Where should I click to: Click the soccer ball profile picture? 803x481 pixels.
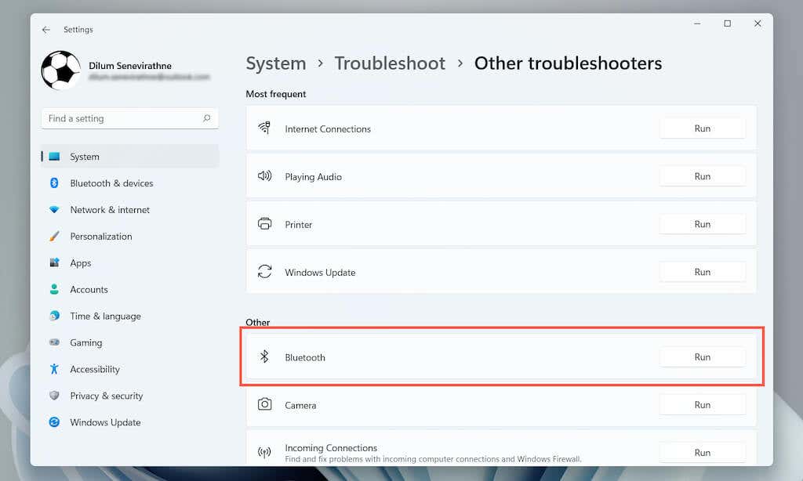[x=60, y=71]
